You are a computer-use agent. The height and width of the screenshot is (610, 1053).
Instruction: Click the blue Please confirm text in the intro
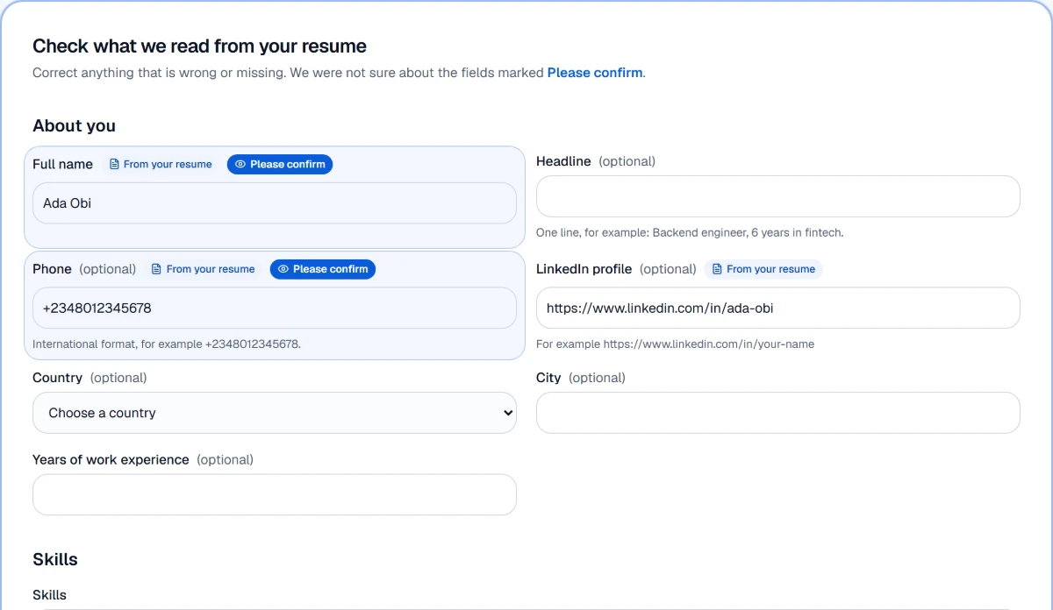595,73
